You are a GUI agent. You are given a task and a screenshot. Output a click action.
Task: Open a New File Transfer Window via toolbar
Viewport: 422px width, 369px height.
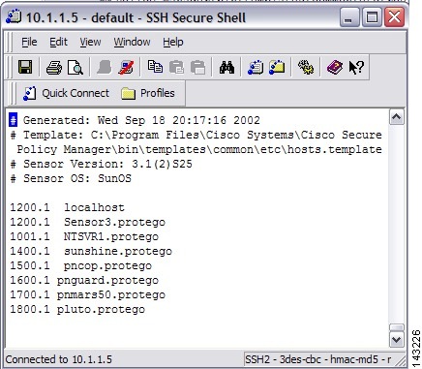point(277,67)
